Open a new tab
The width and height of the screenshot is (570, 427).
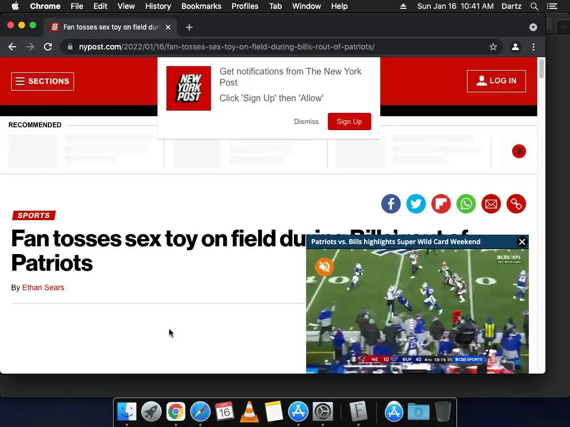pyautogui.click(x=189, y=27)
